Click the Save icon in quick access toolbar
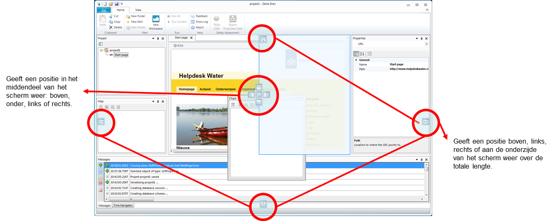Viewport: 555px width, 221px height. (116, 4)
